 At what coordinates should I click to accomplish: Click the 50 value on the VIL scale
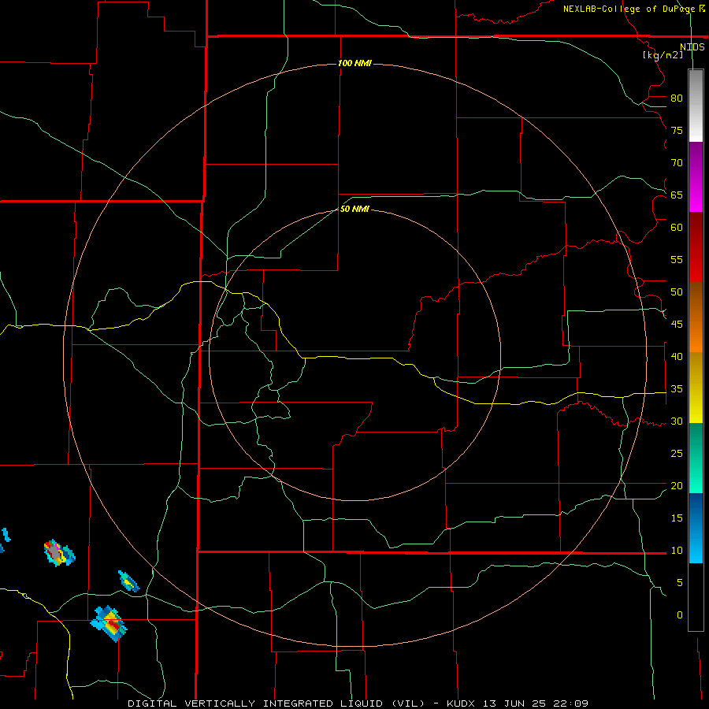(677, 292)
